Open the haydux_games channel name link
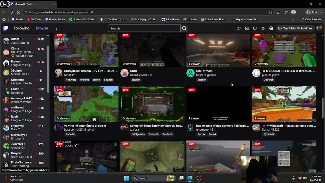Viewport: 325px width, 183px height. pyautogui.click(x=206, y=75)
